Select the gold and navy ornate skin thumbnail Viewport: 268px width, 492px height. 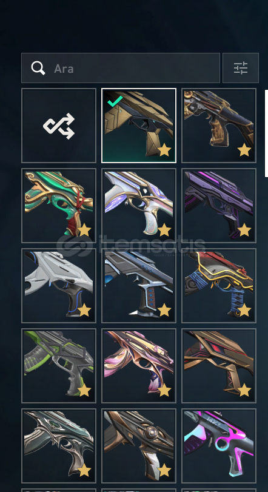tap(219, 126)
